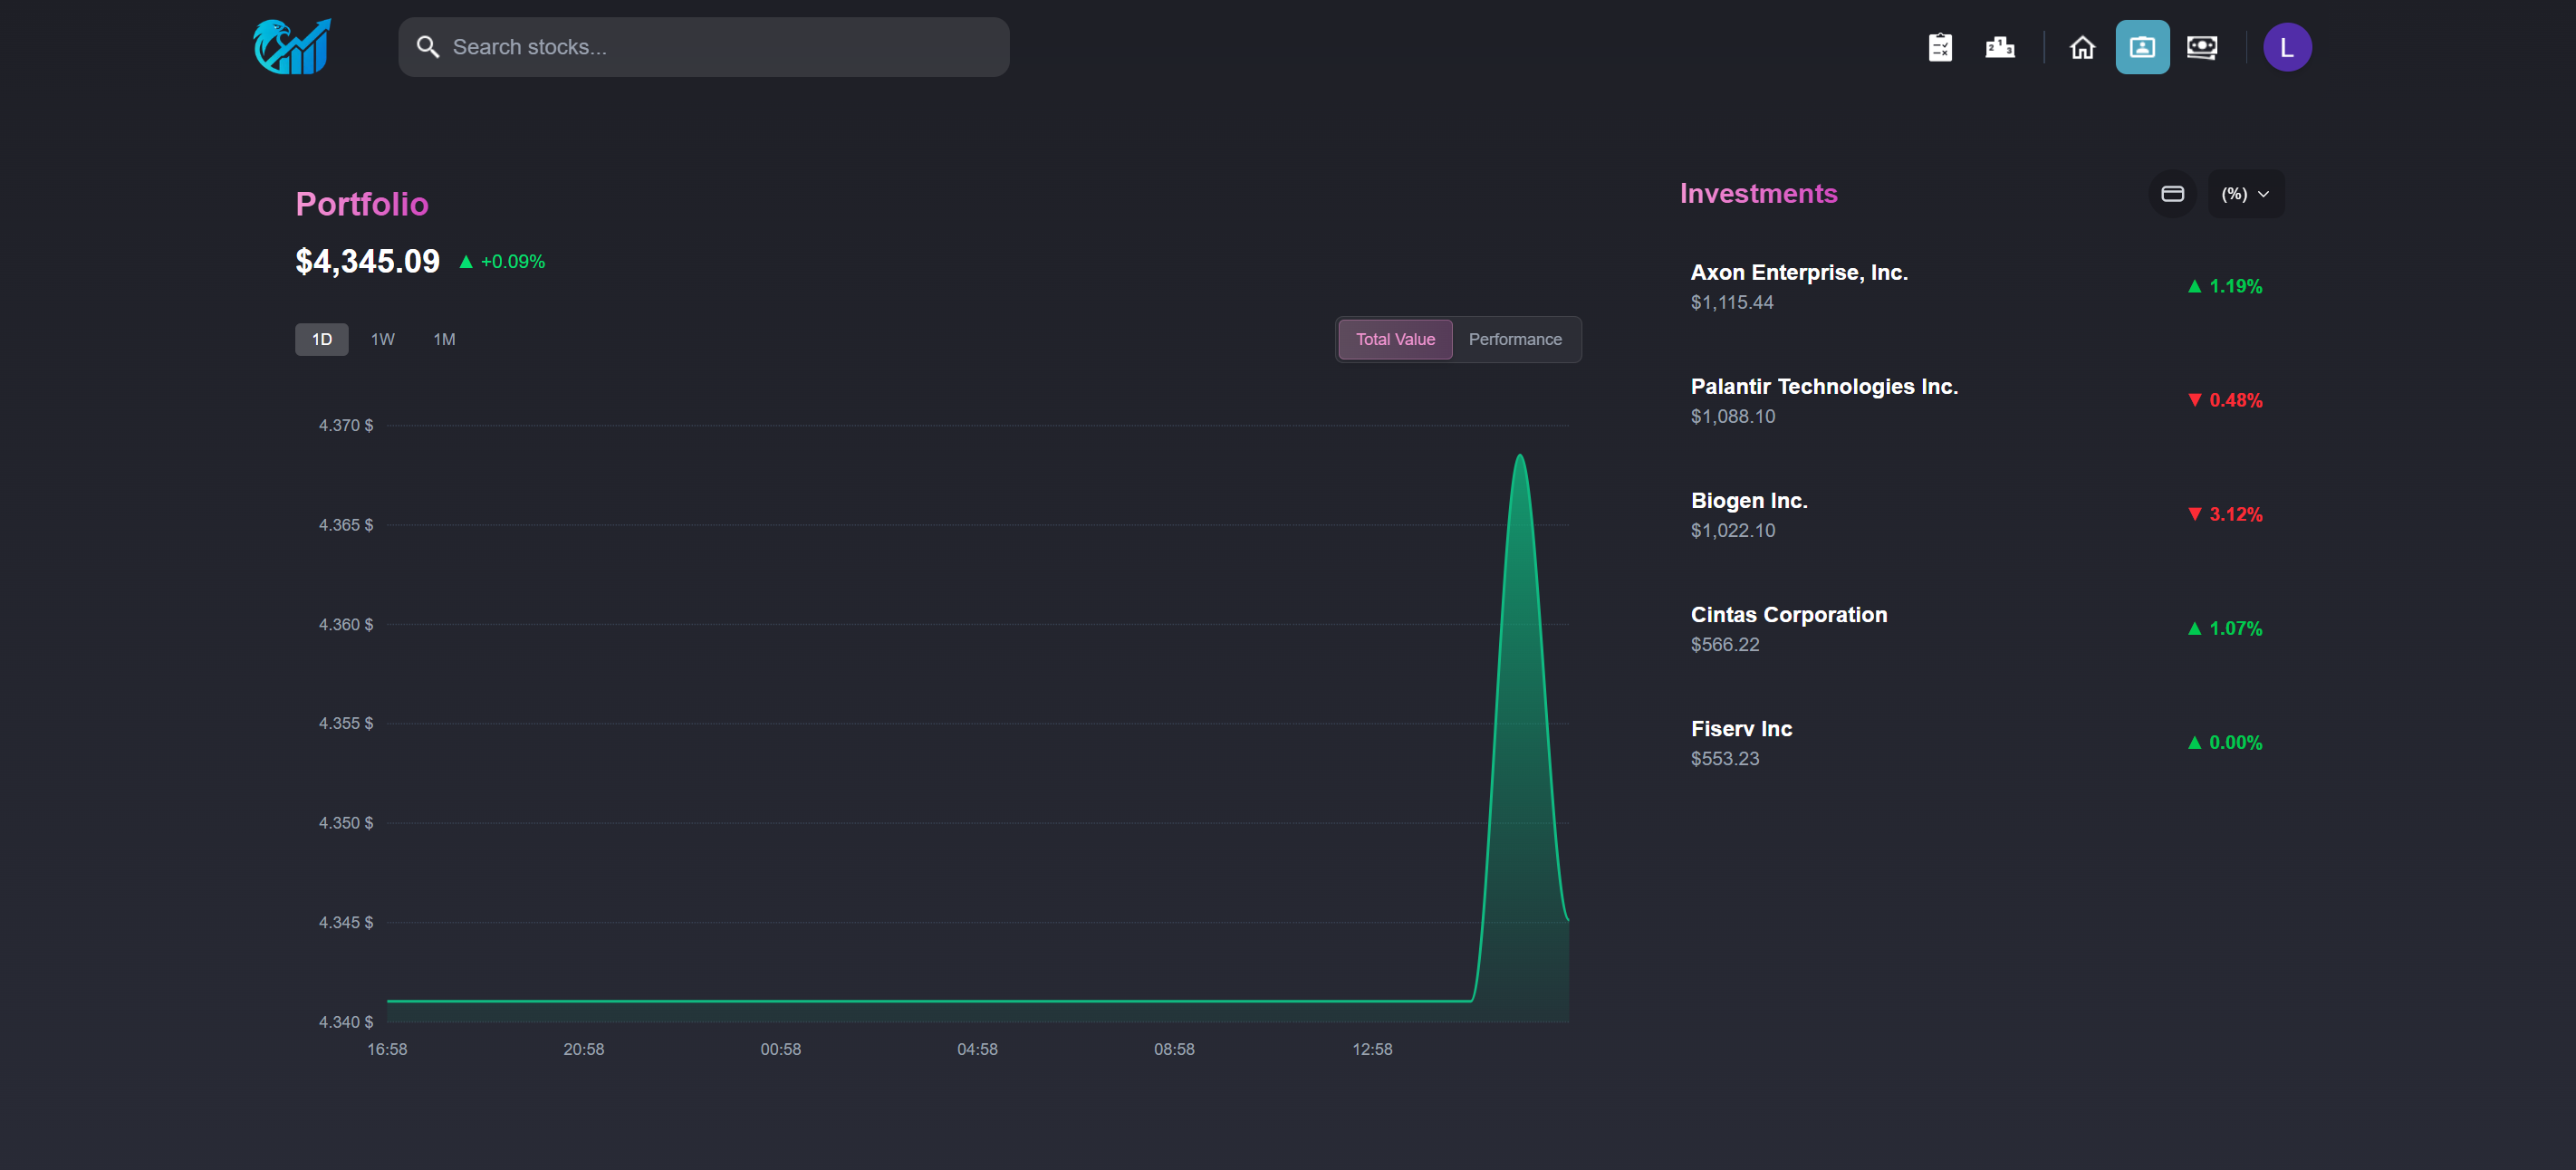Click the card icon beside Investments
This screenshot has height=1170, width=2576.
[x=2172, y=194]
